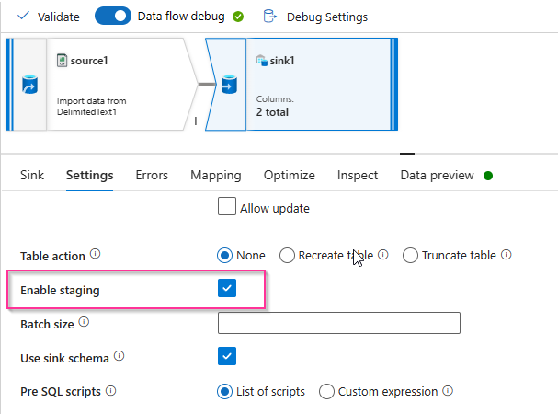The height and width of the screenshot is (414, 558).
Task: Open Debug Settings icon
Action: tap(269, 17)
